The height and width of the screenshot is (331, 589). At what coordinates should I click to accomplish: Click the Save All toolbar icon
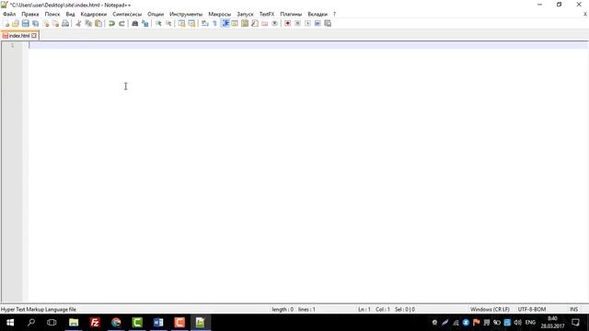point(35,23)
